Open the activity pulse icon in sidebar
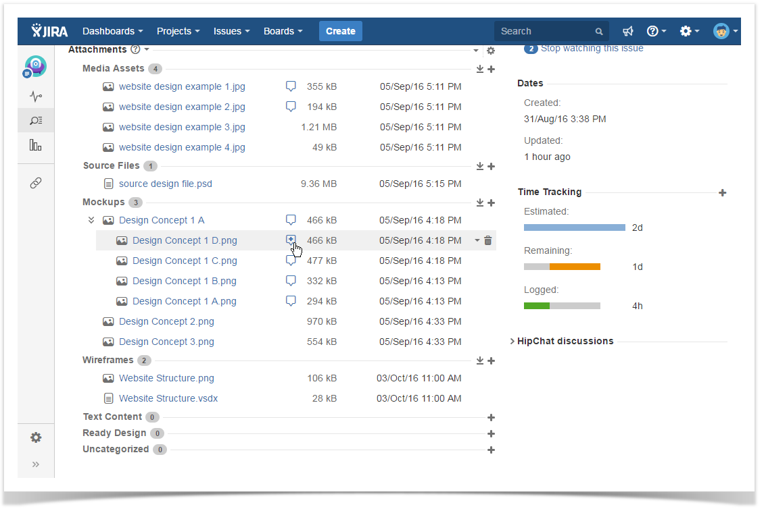The height and width of the screenshot is (511, 764). (x=36, y=97)
